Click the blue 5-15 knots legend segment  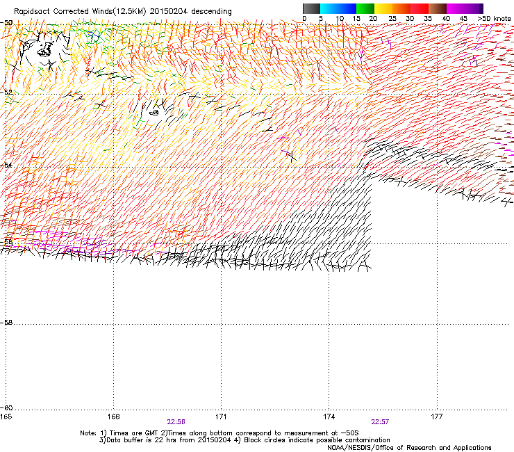(338, 8)
